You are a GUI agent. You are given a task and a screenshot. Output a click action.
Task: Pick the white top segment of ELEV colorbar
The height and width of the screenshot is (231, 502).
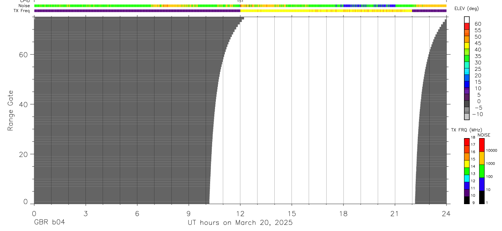467,20
